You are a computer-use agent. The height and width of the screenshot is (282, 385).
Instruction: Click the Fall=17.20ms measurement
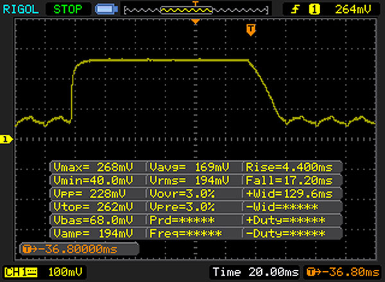[291, 179]
